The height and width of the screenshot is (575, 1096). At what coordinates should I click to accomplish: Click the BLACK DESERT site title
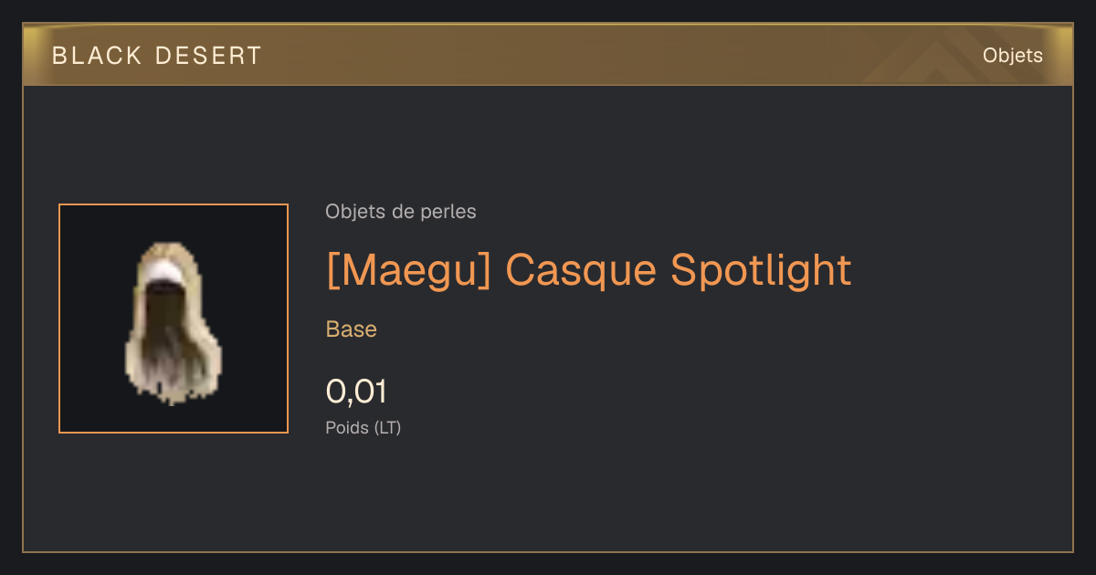tap(157, 56)
